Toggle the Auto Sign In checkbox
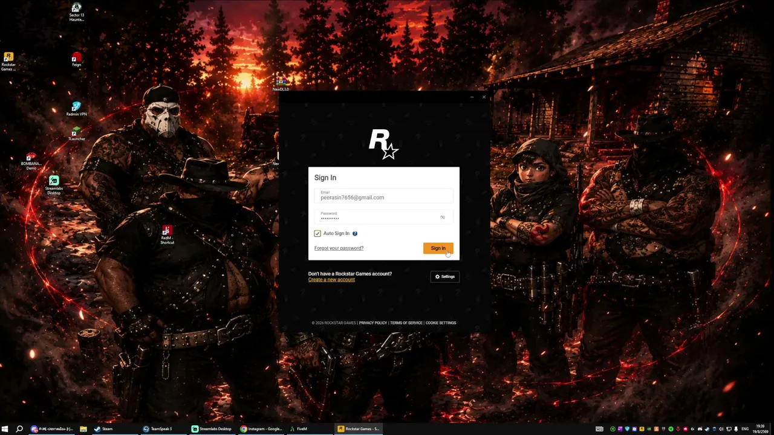 pos(317,233)
